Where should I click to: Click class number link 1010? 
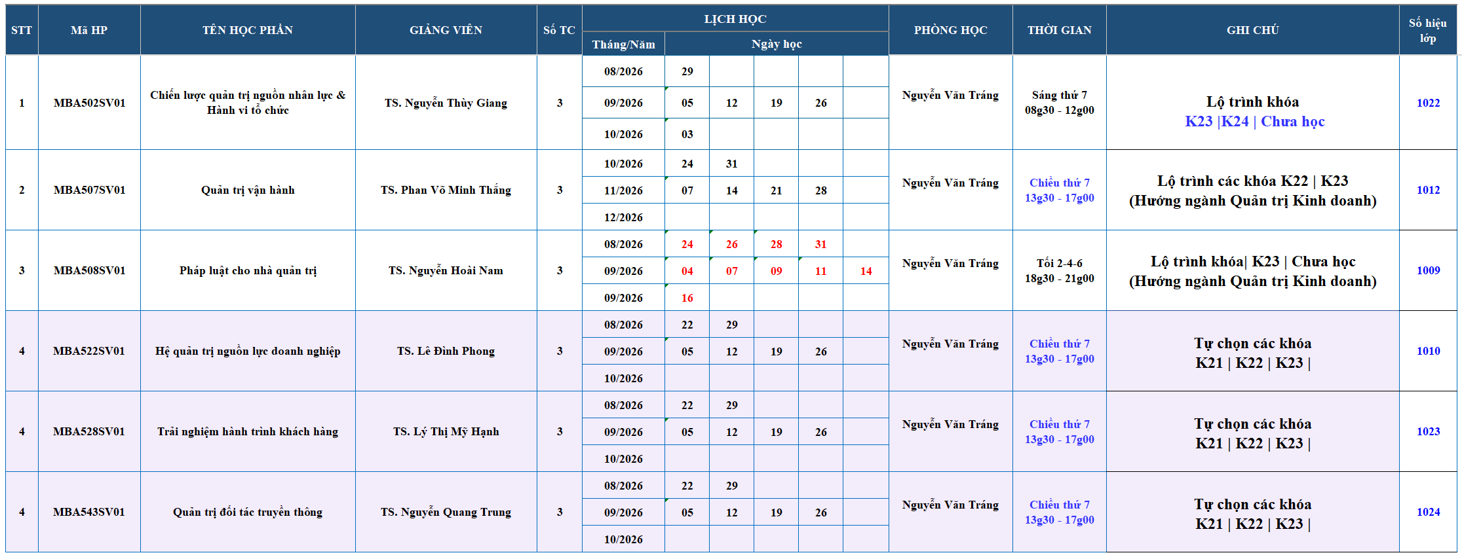(1428, 351)
